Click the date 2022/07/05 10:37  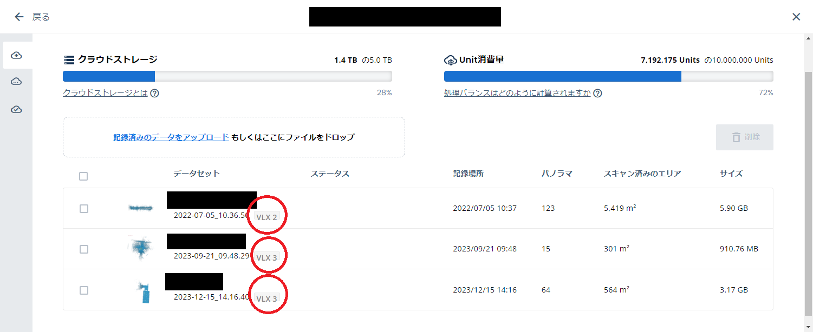(x=485, y=208)
